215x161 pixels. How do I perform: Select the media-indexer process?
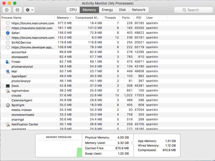(107, 110)
